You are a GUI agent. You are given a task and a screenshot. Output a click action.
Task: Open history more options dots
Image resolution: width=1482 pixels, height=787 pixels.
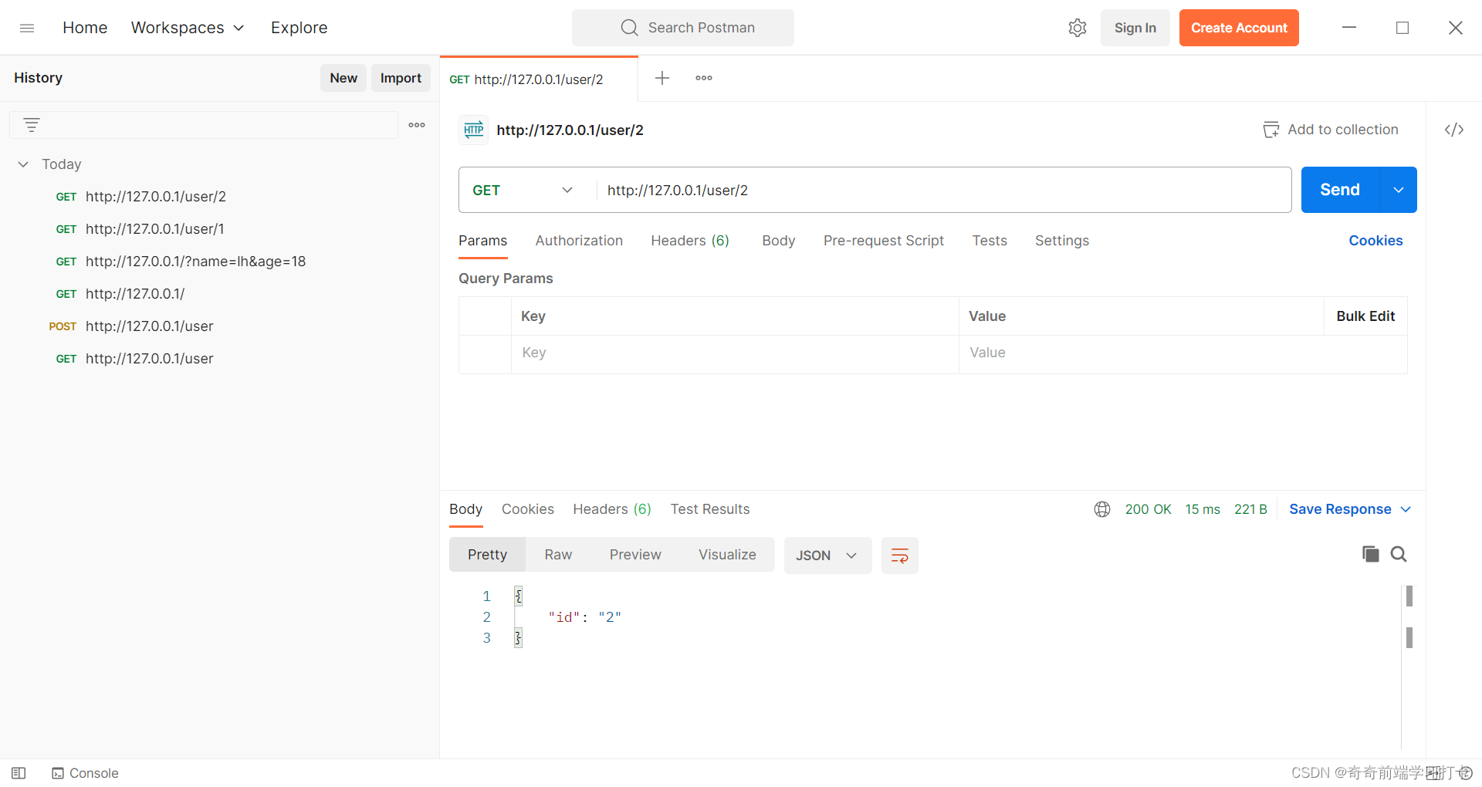coord(417,125)
